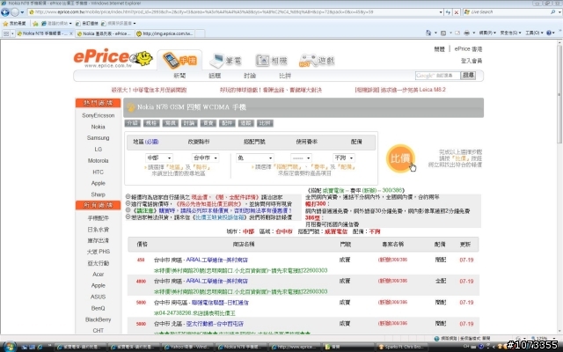Click the show desktop quick launch icon
The image size is (563, 352).
point(25,347)
